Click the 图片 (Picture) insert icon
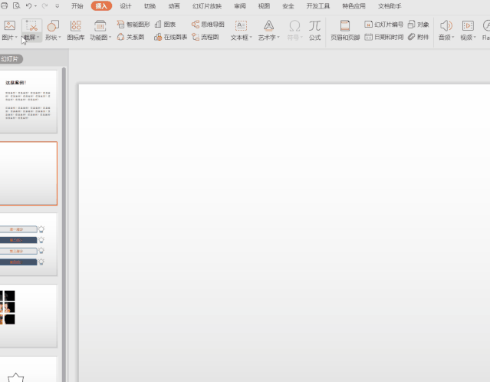The height and width of the screenshot is (382, 490). (9, 25)
